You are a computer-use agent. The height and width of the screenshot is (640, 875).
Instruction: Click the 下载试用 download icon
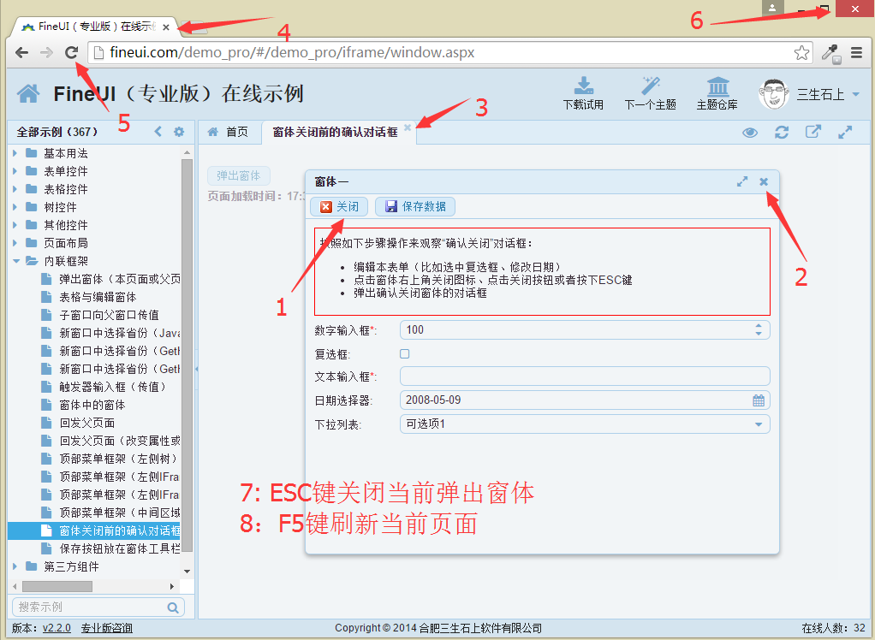pos(583,87)
